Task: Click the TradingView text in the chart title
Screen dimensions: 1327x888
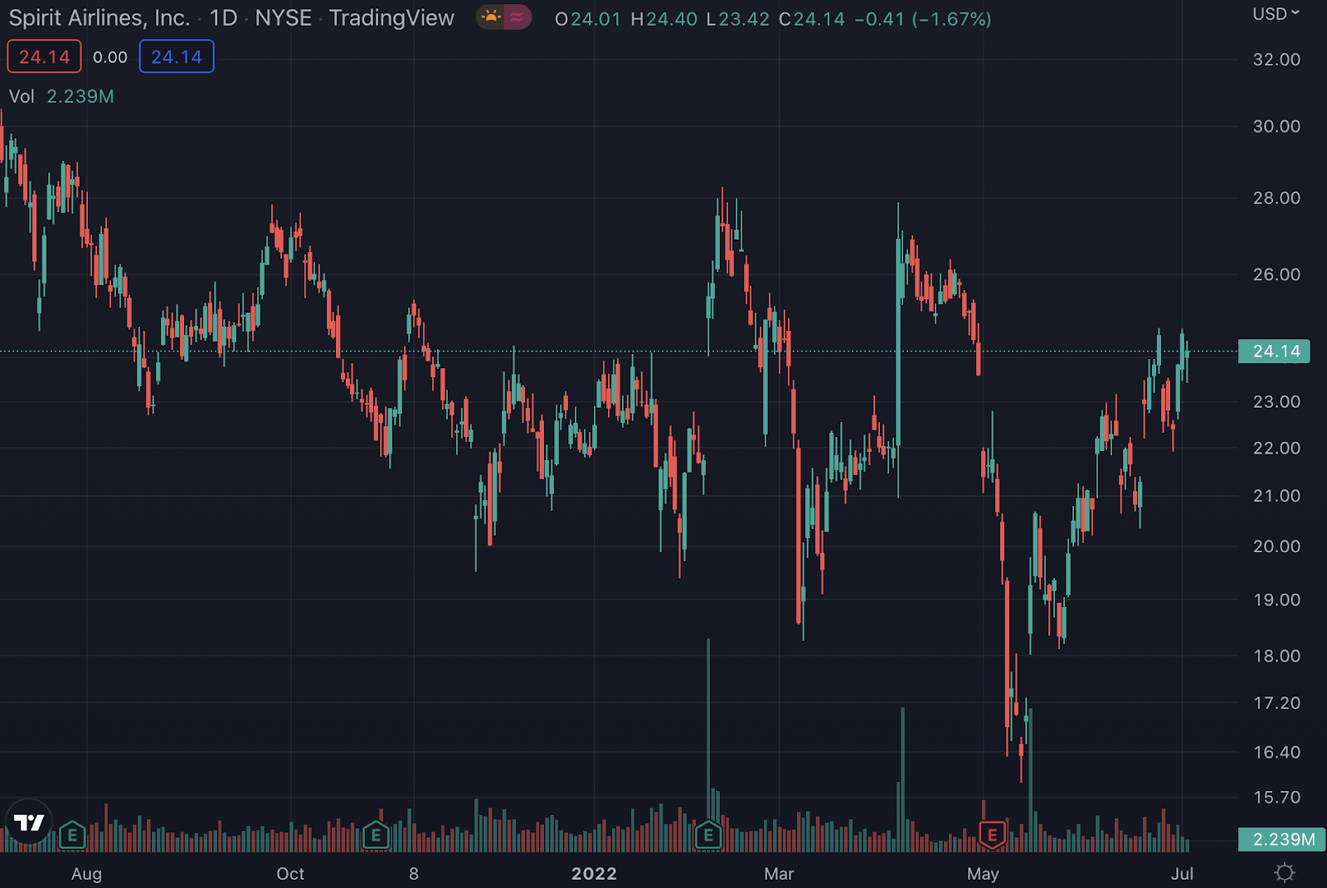Action: point(391,17)
